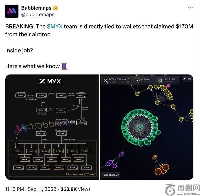The height and width of the screenshot is (196, 200).
Task: Click the All Tokens filter icon
Action: (137, 80)
